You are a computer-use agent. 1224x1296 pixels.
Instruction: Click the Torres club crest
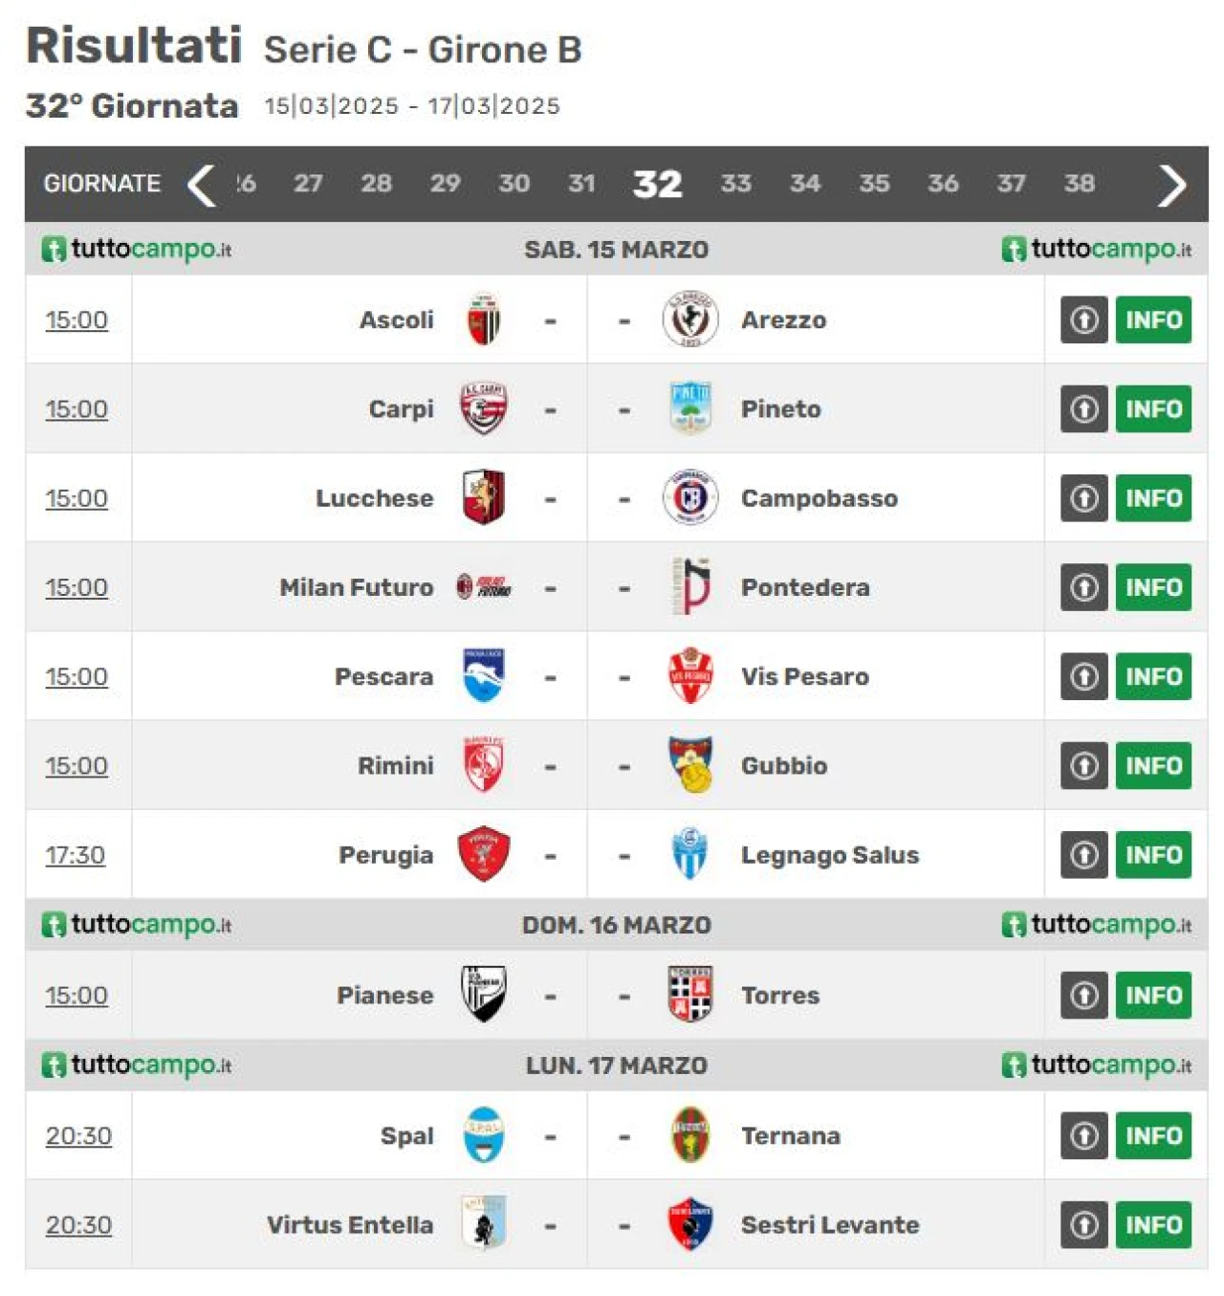point(689,995)
